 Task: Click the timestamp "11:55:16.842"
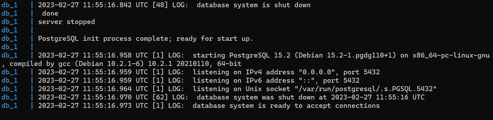[107, 5]
